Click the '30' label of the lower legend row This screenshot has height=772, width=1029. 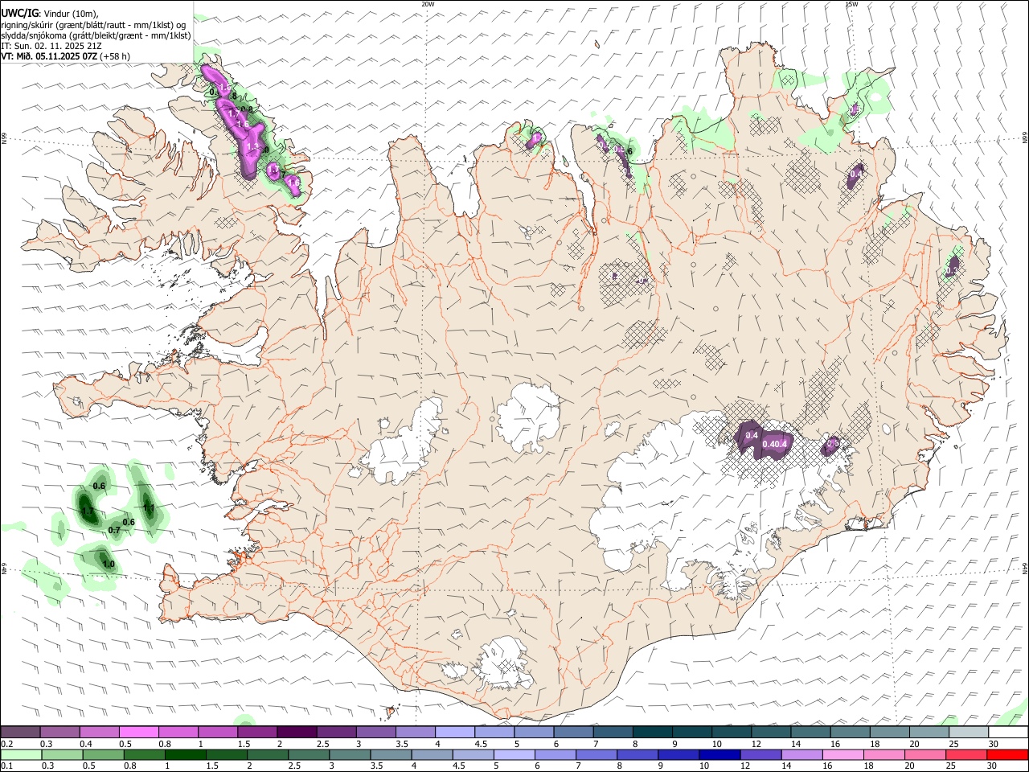click(994, 766)
